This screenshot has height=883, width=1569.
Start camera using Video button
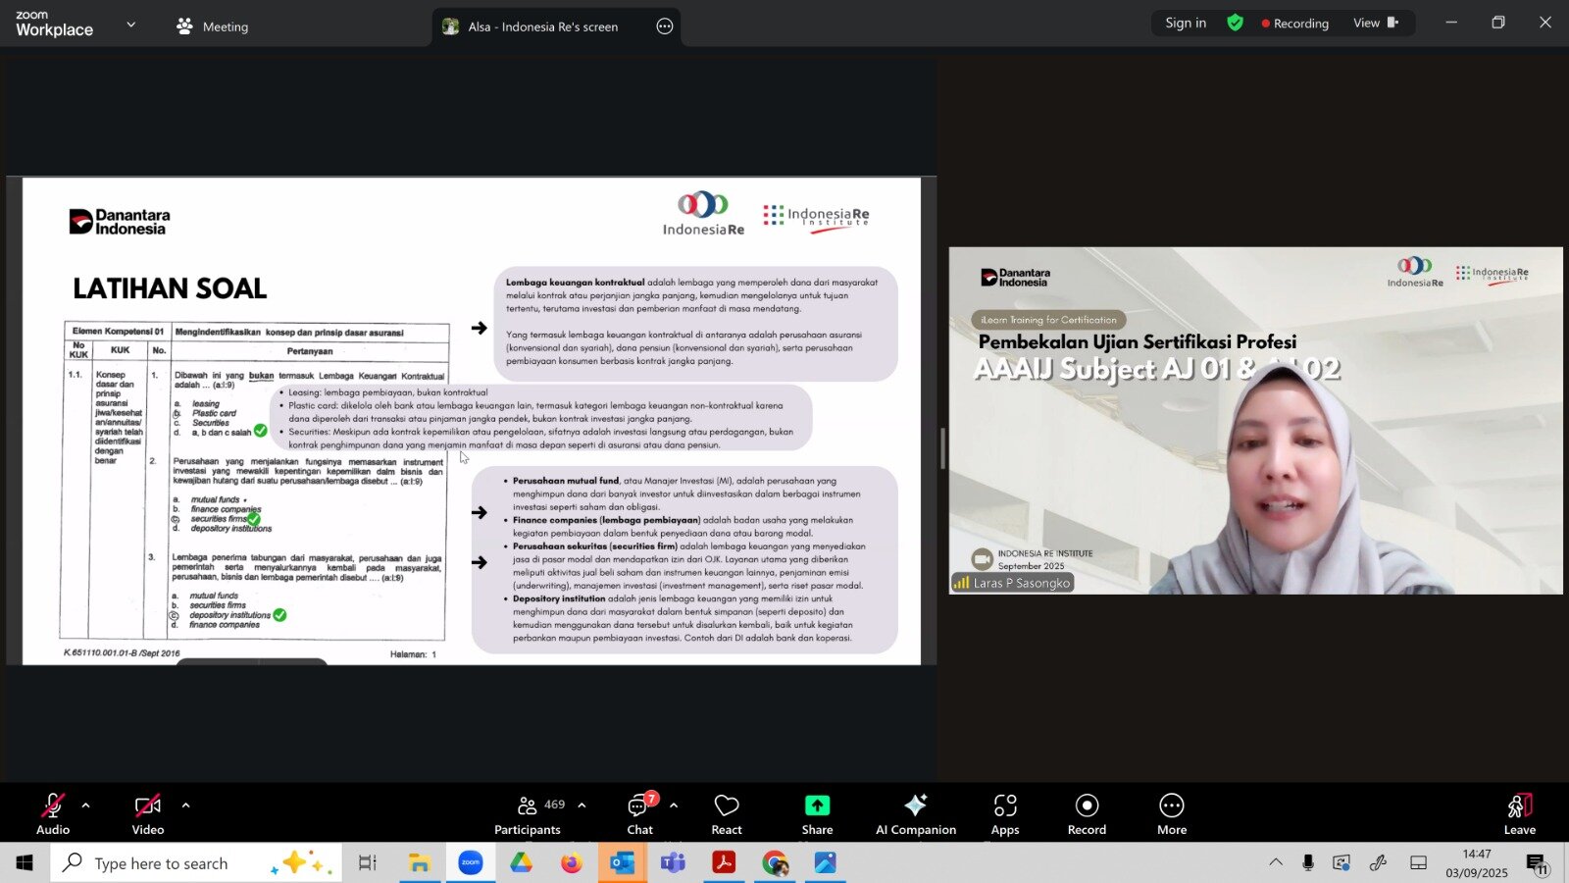[148, 813]
